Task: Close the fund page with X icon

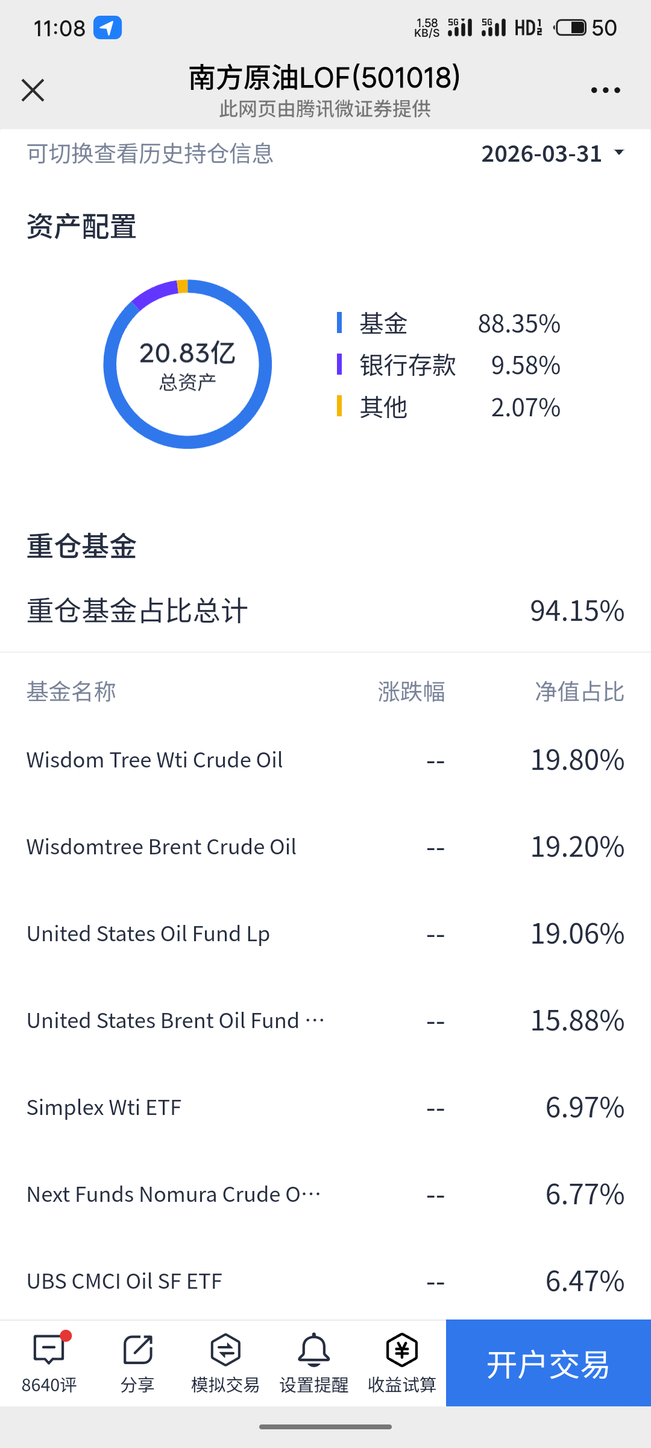Action: pyautogui.click(x=33, y=91)
